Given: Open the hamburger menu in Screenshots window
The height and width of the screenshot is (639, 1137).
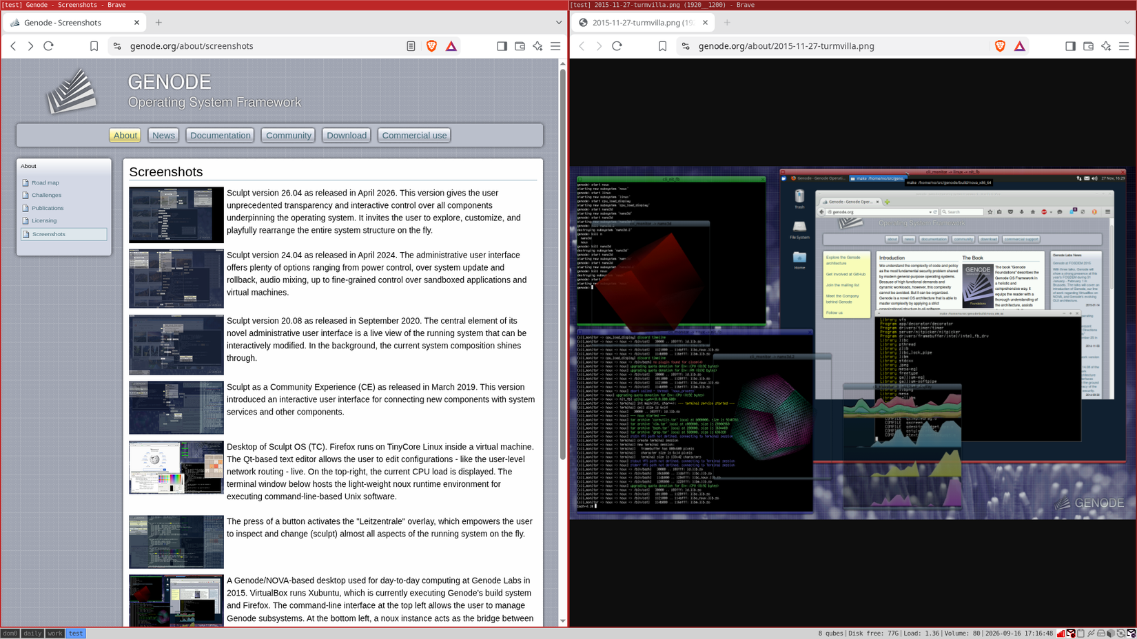Looking at the screenshot, I should [x=555, y=46].
